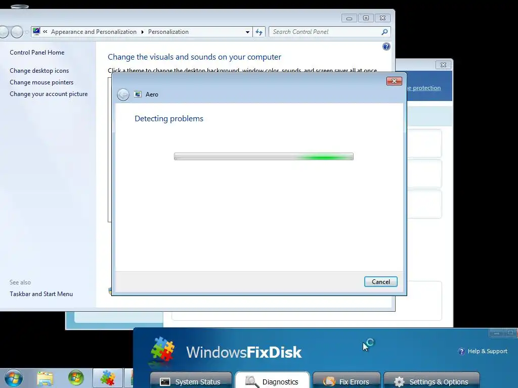The height and width of the screenshot is (388, 518).
Task: Click the Help & Support question icon
Action: (461, 352)
